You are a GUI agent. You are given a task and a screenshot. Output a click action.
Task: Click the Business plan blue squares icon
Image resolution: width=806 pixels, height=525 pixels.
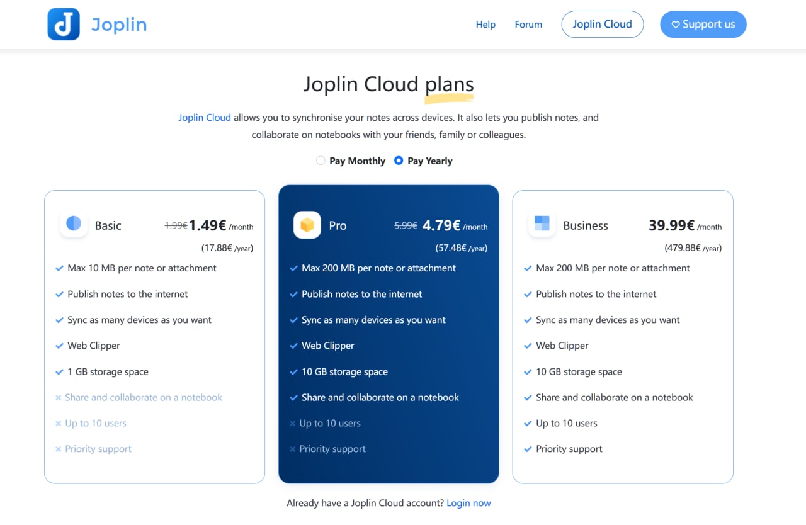click(x=542, y=224)
